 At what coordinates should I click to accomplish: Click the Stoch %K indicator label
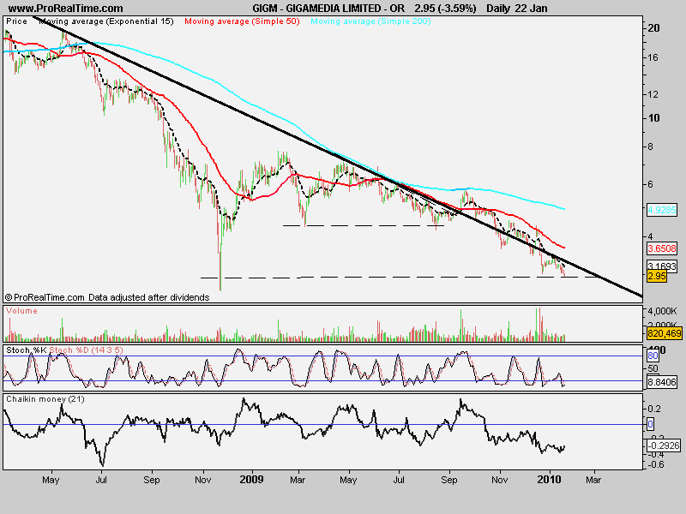point(27,350)
